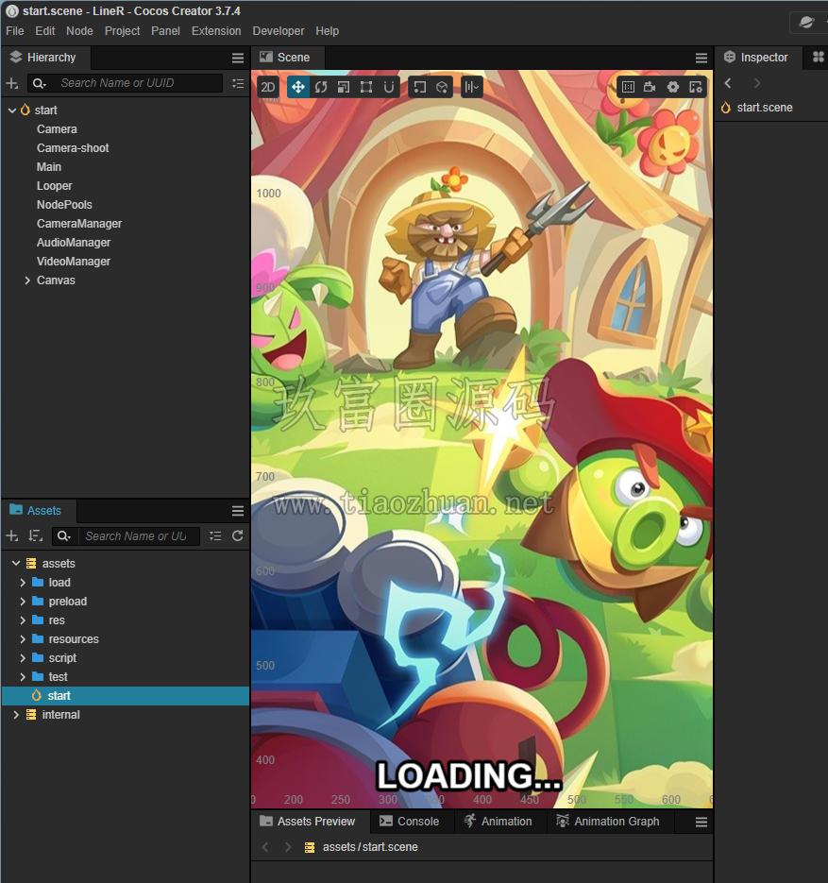Click the reference resolution icon in scene toolbar

point(628,87)
